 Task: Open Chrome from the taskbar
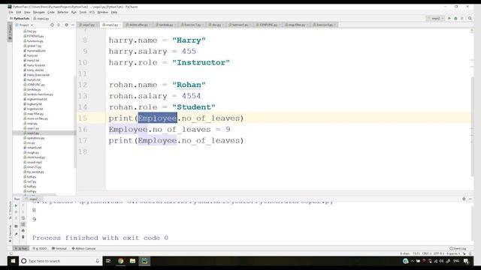(x=120, y=261)
